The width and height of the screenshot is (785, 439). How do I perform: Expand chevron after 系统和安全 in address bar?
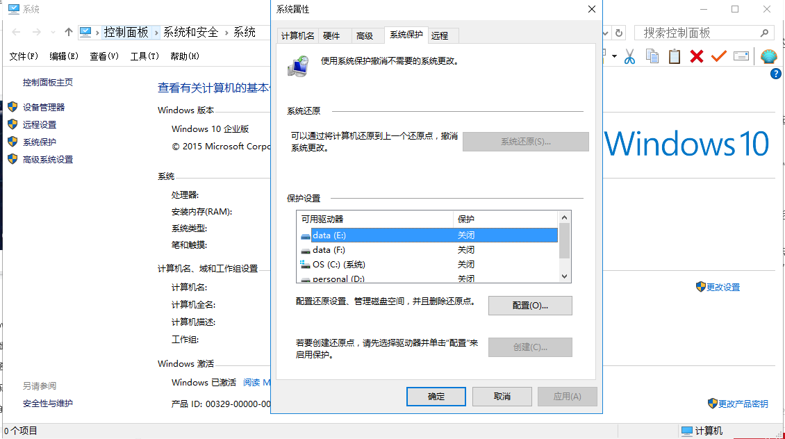tap(226, 33)
